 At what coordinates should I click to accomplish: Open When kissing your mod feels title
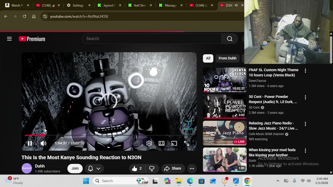[x=272, y=152]
